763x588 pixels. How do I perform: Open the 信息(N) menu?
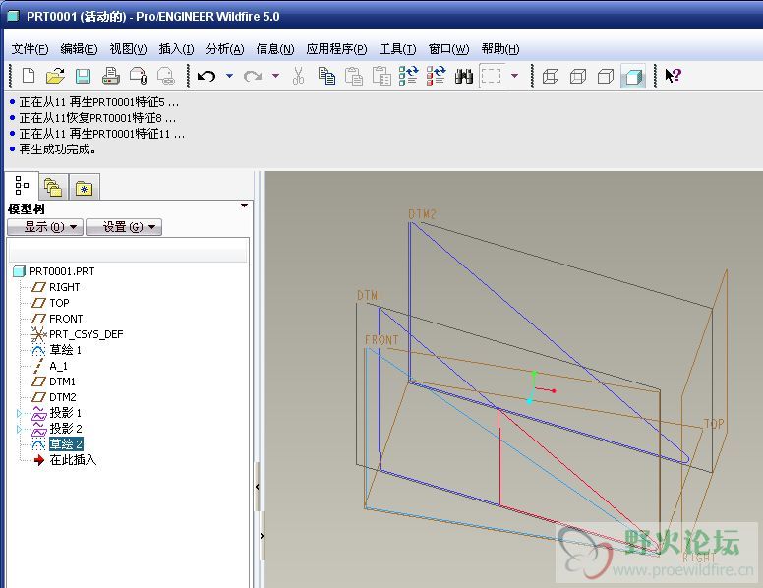(x=275, y=49)
